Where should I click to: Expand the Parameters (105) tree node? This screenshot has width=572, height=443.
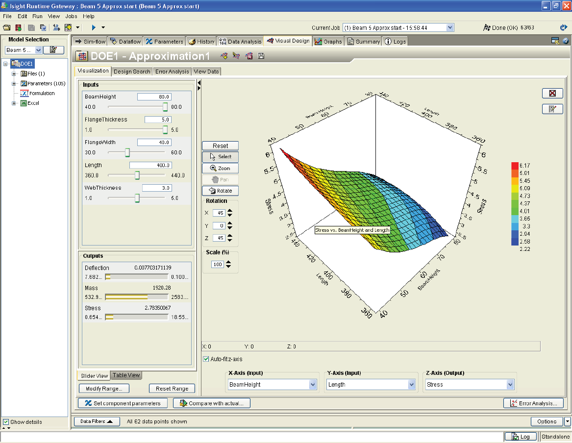tap(14, 83)
